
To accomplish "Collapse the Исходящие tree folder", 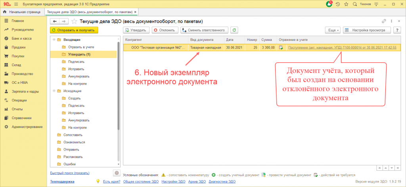I will [54, 91].
